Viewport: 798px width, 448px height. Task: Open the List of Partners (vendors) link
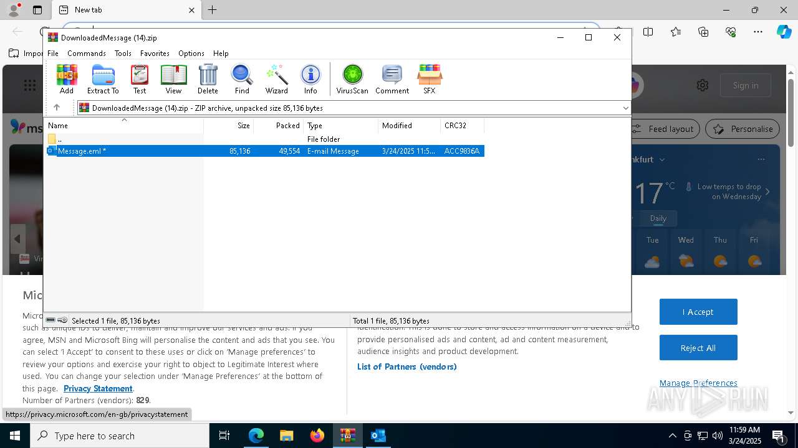[407, 366]
